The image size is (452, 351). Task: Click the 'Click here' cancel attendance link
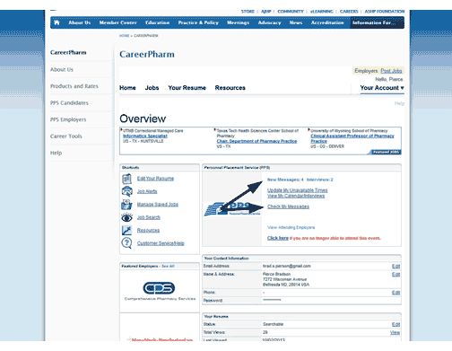(x=278, y=238)
